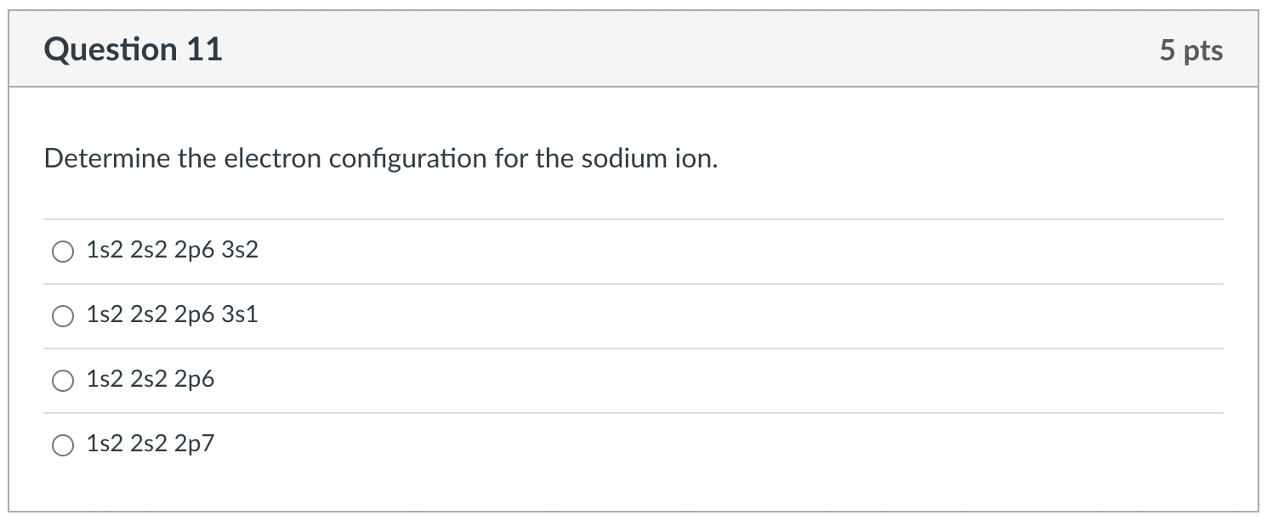Select the radio button for 1s2 2s2 2p6 3s2
1267x521 pixels.
click(x=62, y=252)
